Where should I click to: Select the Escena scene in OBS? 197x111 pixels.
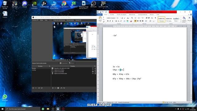tap(41, 68)
